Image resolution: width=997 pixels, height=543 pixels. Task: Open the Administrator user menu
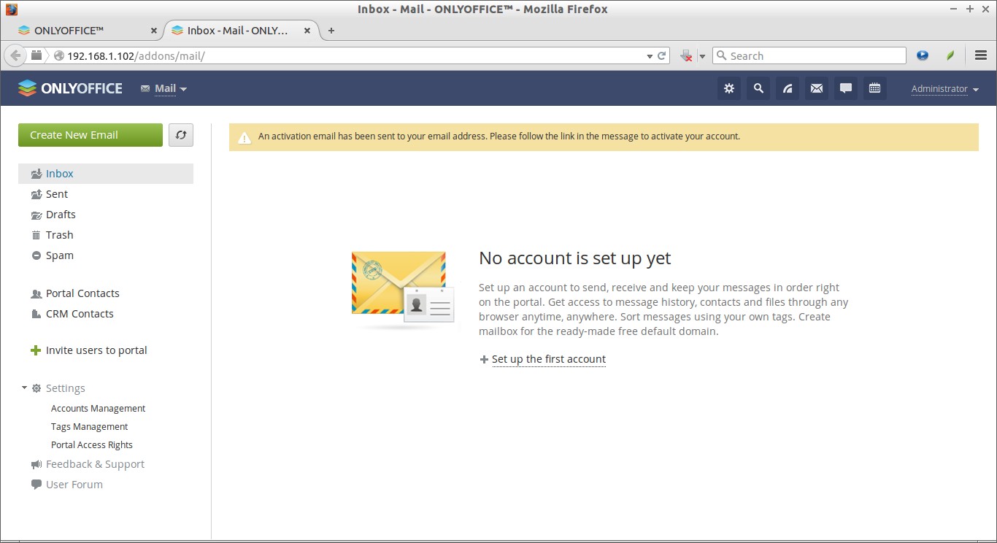tap(944, 89)
